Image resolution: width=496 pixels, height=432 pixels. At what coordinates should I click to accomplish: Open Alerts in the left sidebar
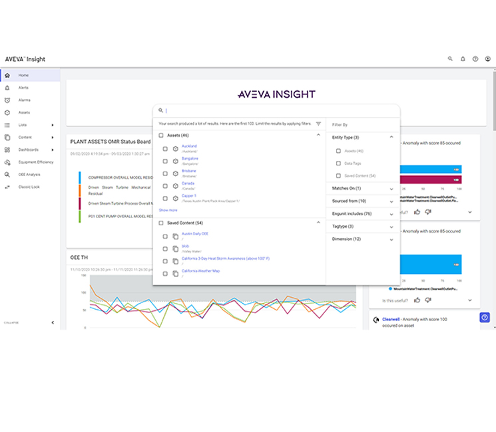(23, 88)
